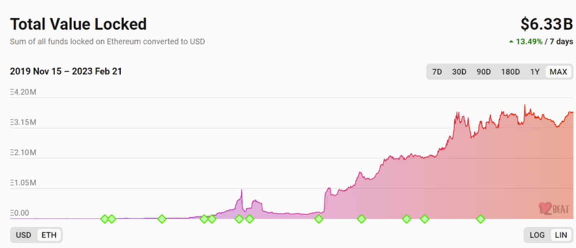The width and height of the screenshot is (576, 248).
Task: Select the 90D time range
Action: point(483,72)
